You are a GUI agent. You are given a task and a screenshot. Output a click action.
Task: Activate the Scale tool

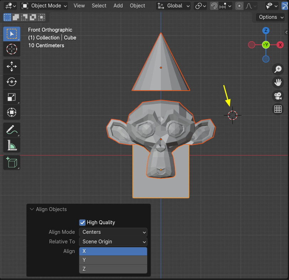point(12,97)
